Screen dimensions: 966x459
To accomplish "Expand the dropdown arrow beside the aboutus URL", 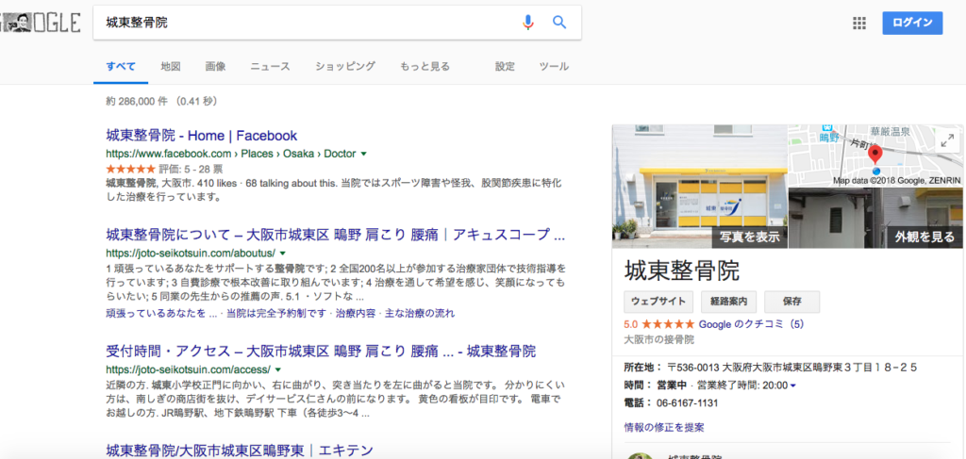I will tap(283, 253).
